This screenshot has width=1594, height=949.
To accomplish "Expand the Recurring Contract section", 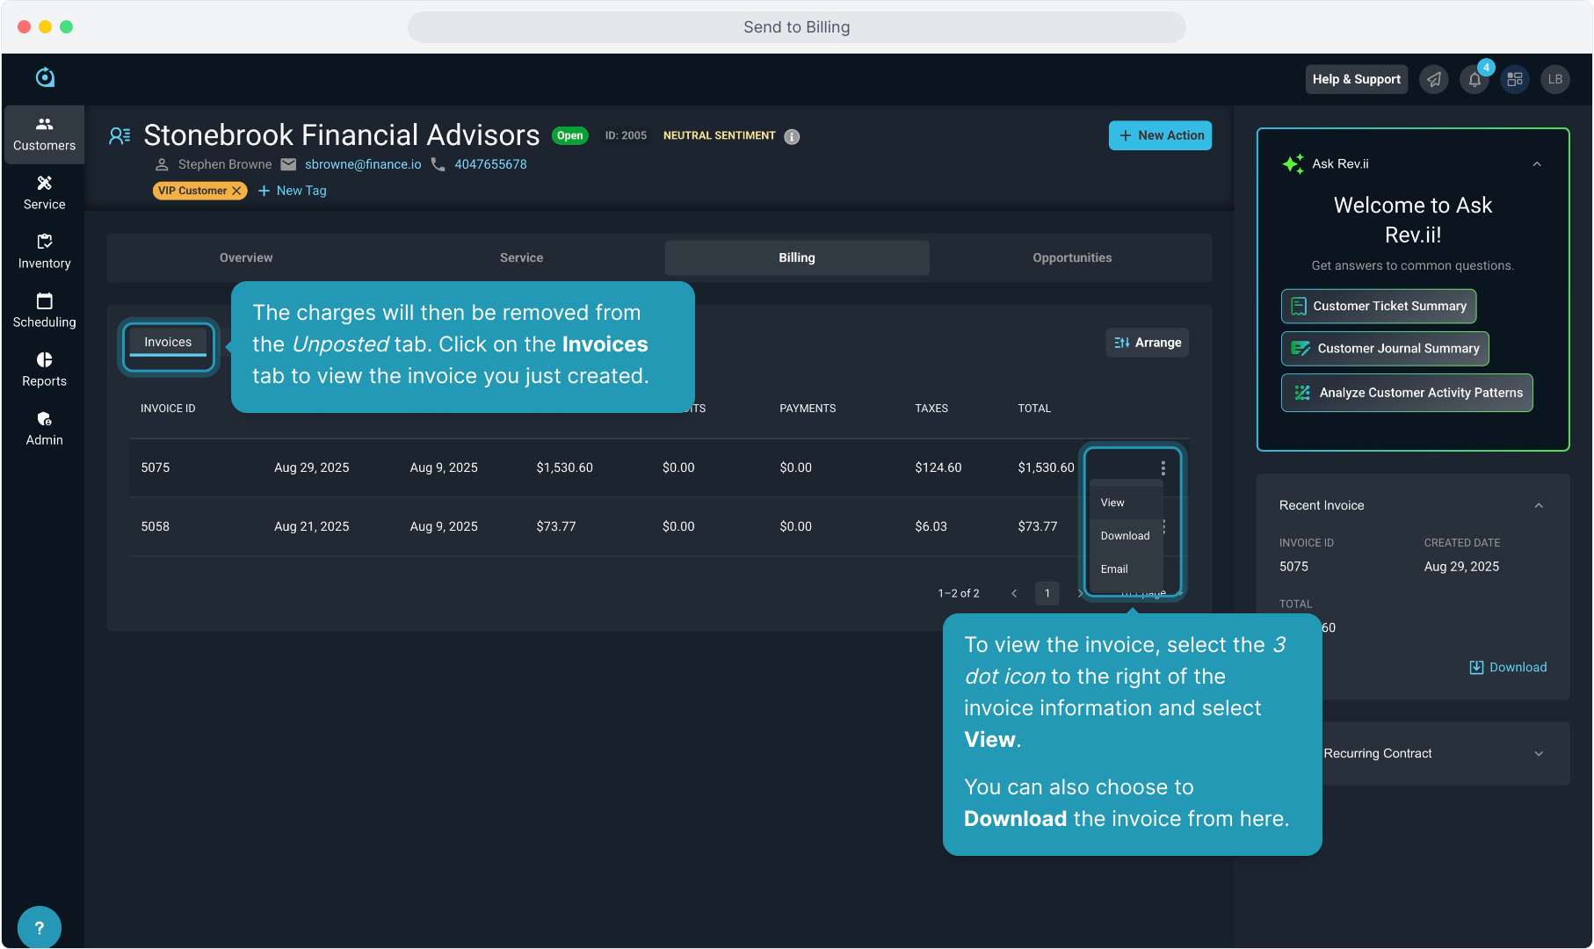I will (1539, 754).
